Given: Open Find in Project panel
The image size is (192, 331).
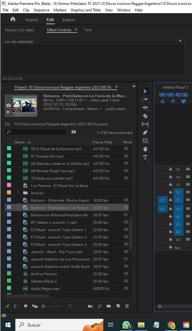Looking at the screenshot, I should coord(100,306).
